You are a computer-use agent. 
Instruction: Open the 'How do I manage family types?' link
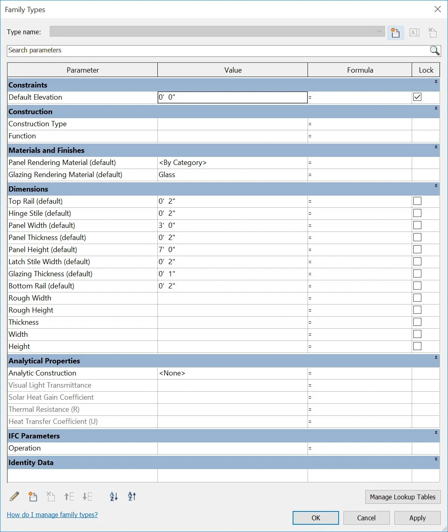[x=52, y=515]
